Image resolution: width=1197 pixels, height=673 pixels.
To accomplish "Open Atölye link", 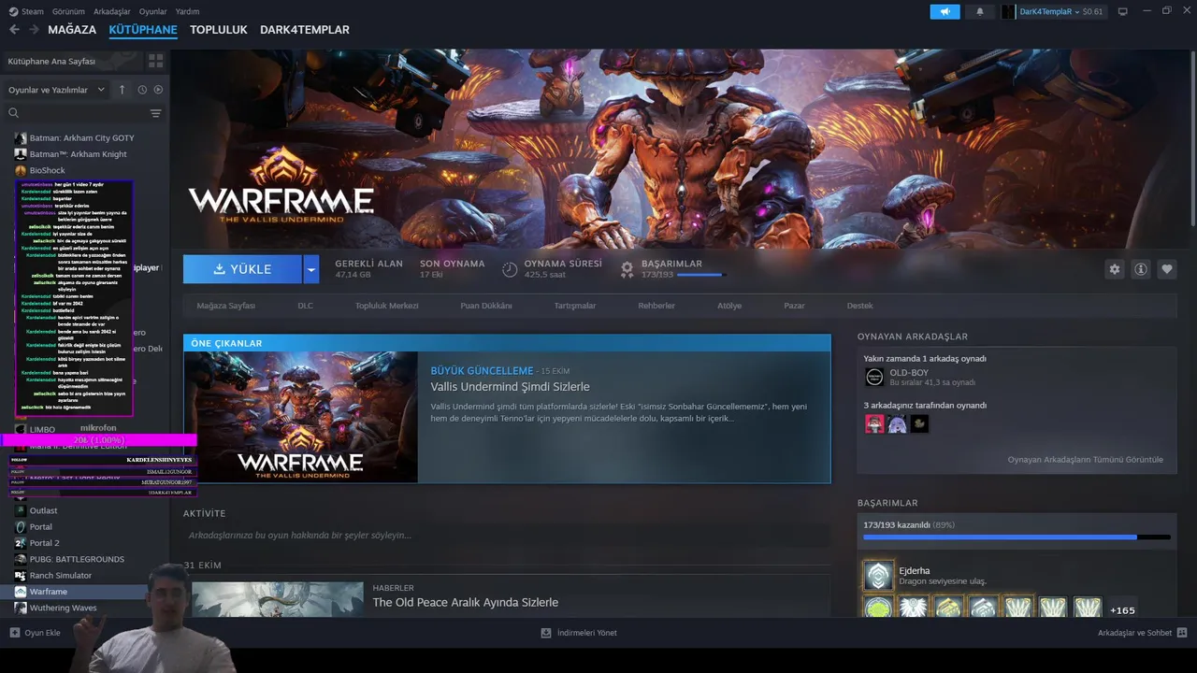I will pyautogui.click(x=729, y=306).
